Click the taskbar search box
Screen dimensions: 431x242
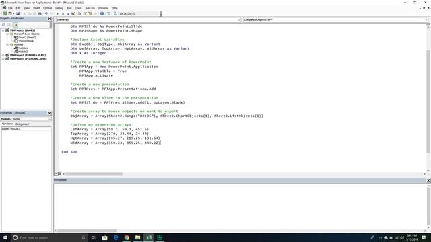tap(49, 237)
